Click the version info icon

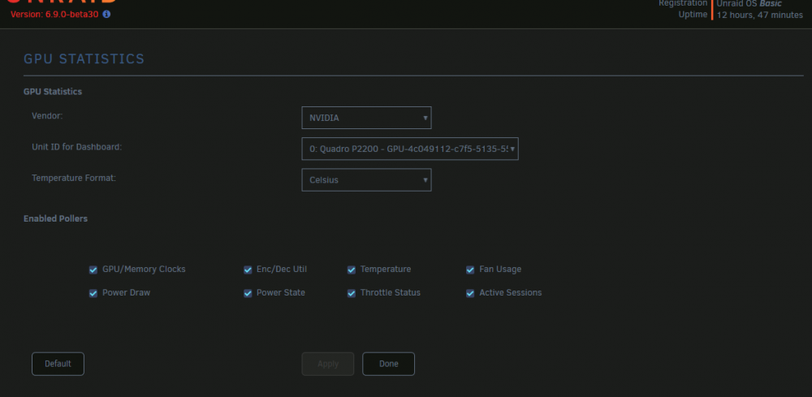pos(106,15)
